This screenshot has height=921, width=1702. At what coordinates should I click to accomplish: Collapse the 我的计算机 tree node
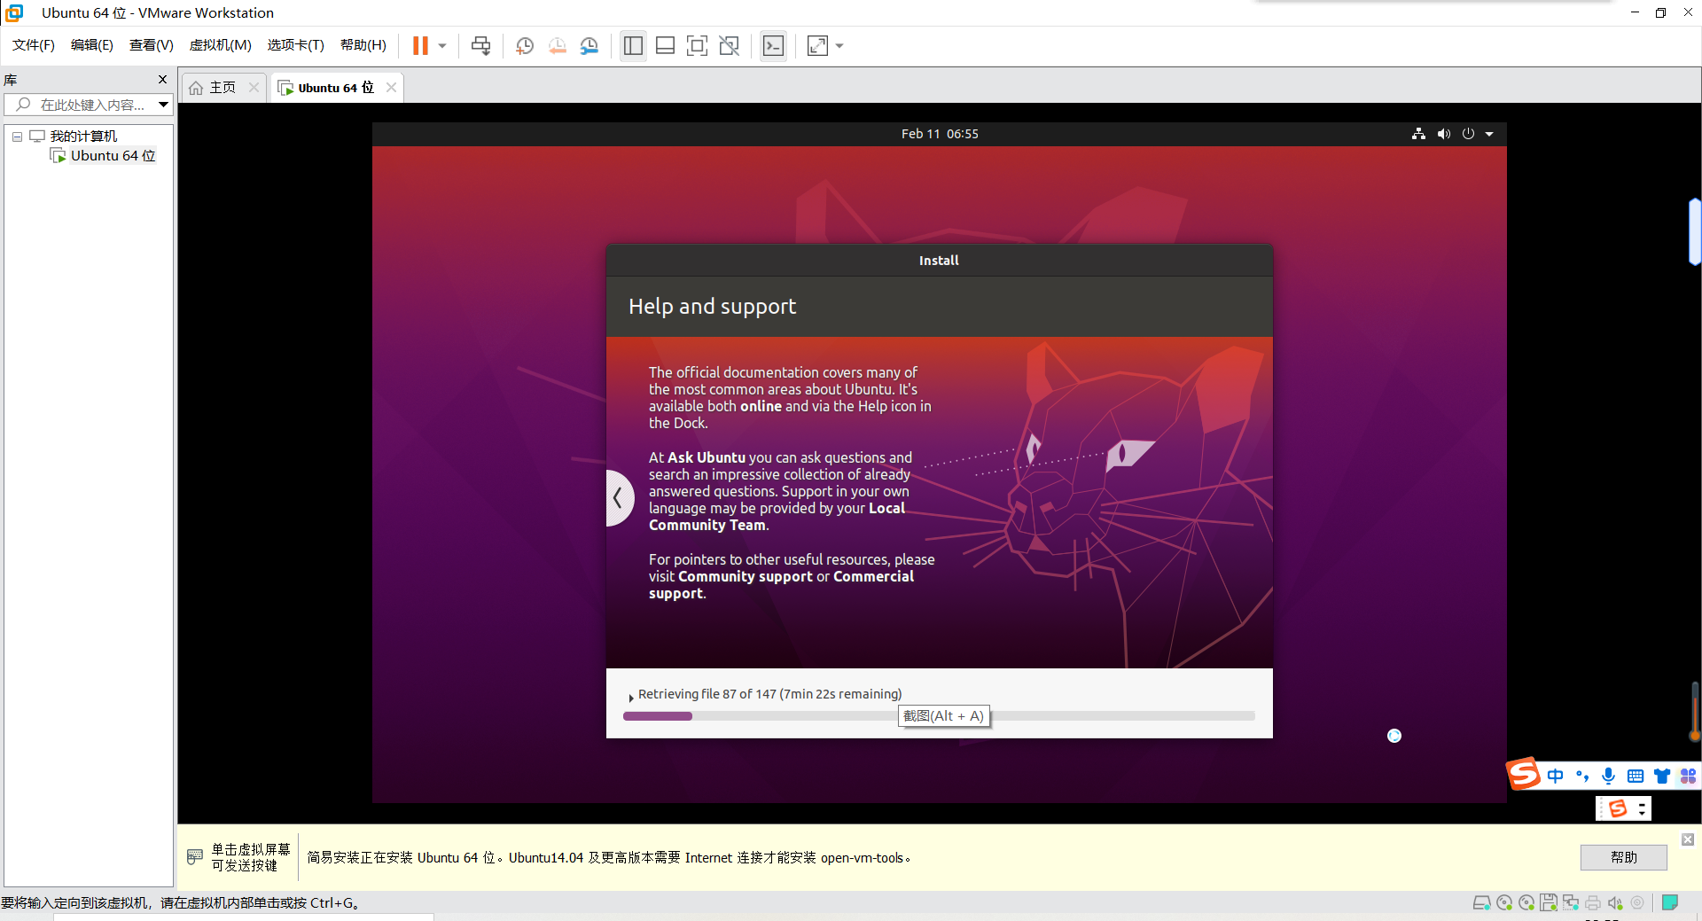(17, 137)
